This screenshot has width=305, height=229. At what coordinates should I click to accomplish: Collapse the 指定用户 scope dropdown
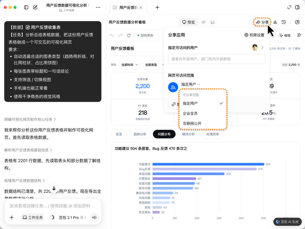point(191,84)
